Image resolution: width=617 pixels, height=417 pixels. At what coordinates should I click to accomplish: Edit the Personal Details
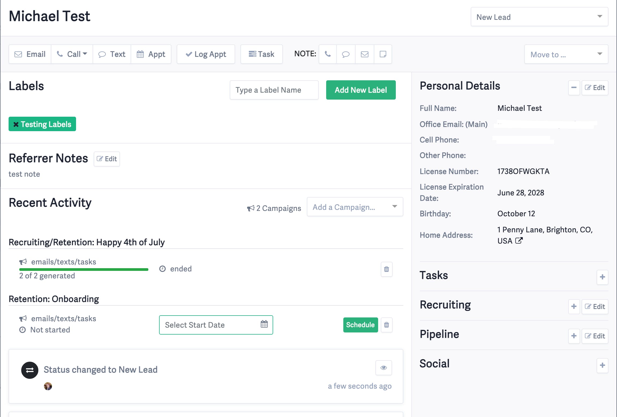595,88
